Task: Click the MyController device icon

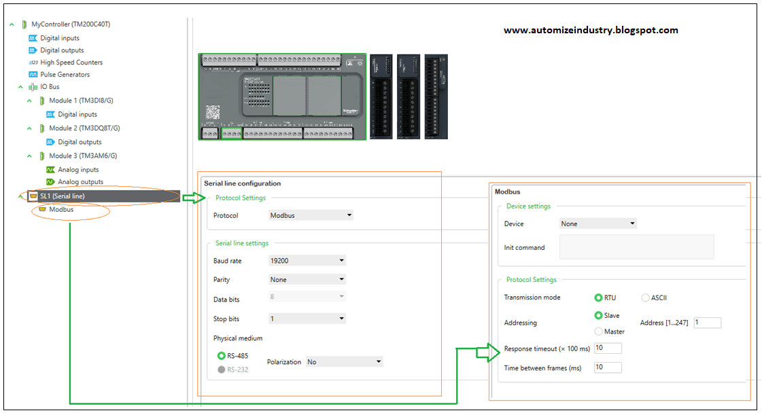Action: click(x=24, y=24)
